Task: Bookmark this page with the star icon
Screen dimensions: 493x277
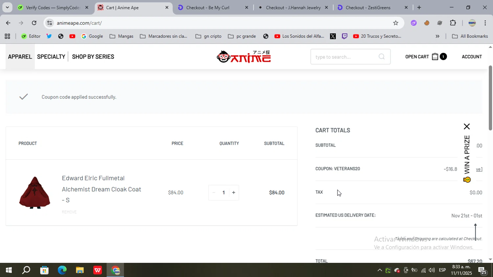Action: pyautogui.click(x=395, y=23)
